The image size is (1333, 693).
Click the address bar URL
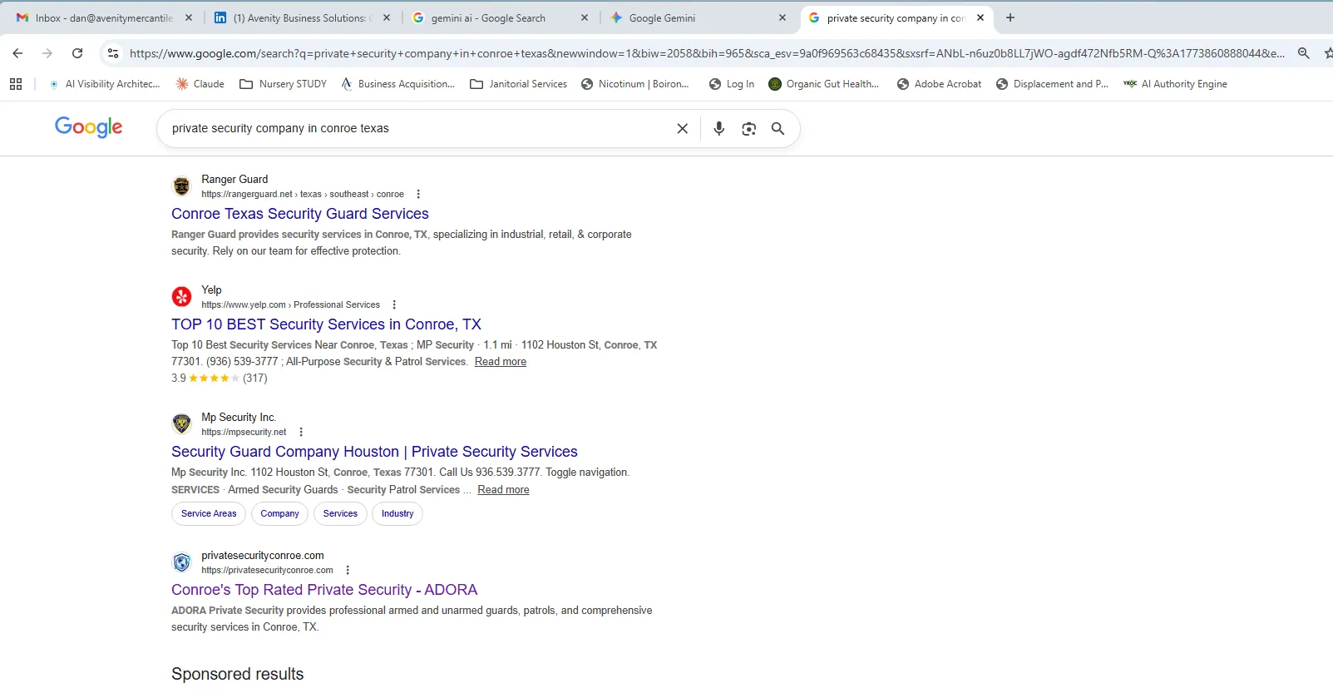[707, 53]
